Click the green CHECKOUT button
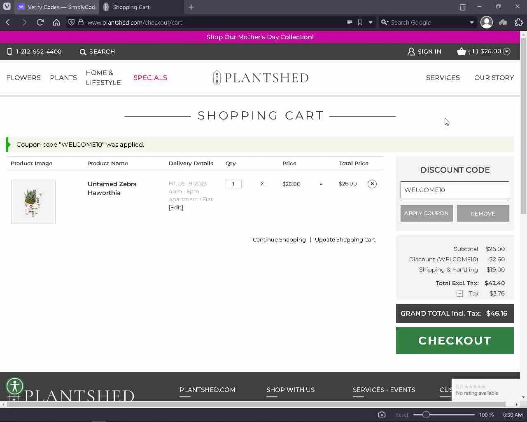 455,340
